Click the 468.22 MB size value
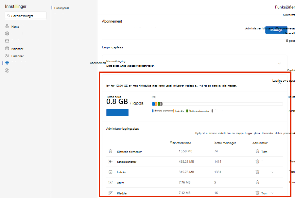This screenshot has width=295, height=198. (186, 161)
